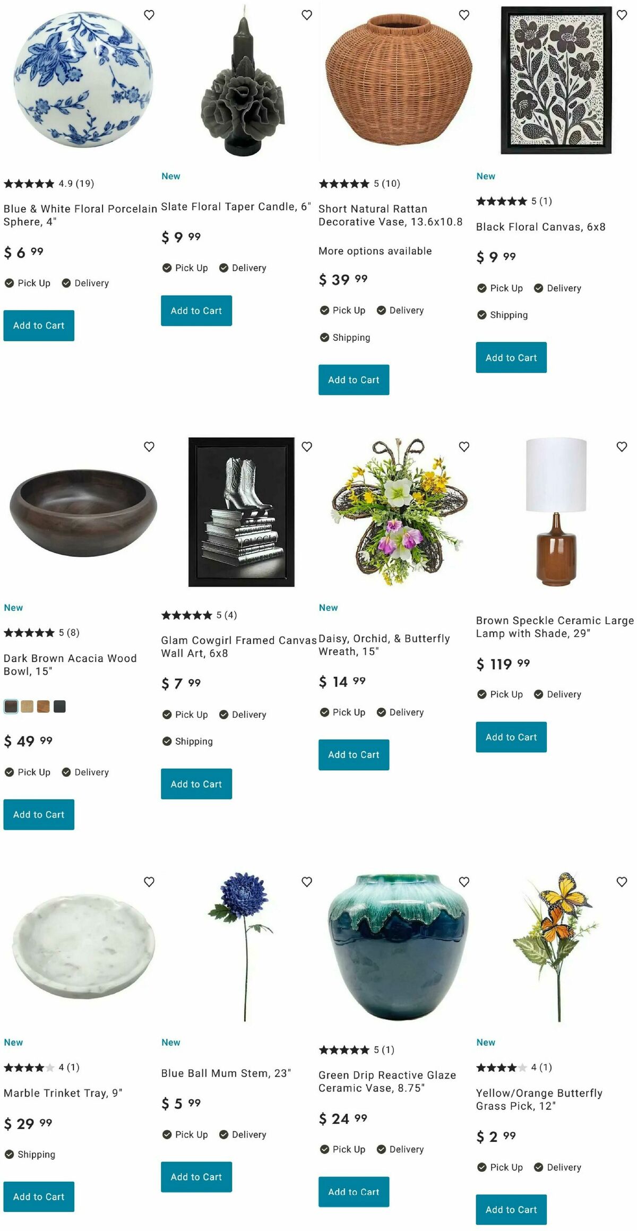637x1231 pixels.
Task: Favorite the Marble Trinket Tray
Action: point(149,882)
